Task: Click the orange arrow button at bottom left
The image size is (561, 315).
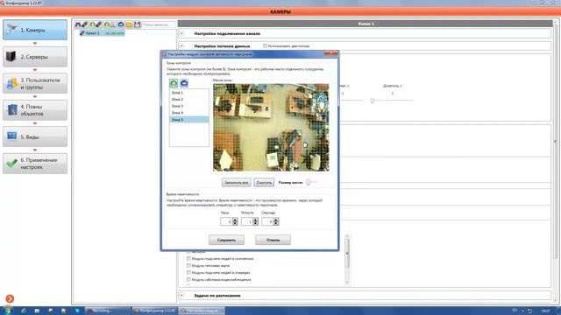Action: 10,298
